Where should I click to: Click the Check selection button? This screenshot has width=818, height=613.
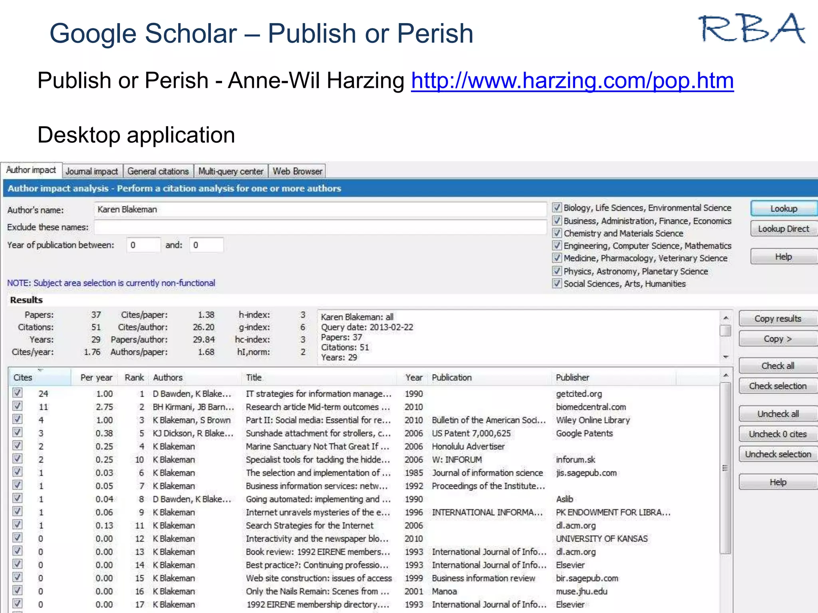coord(778,386)
